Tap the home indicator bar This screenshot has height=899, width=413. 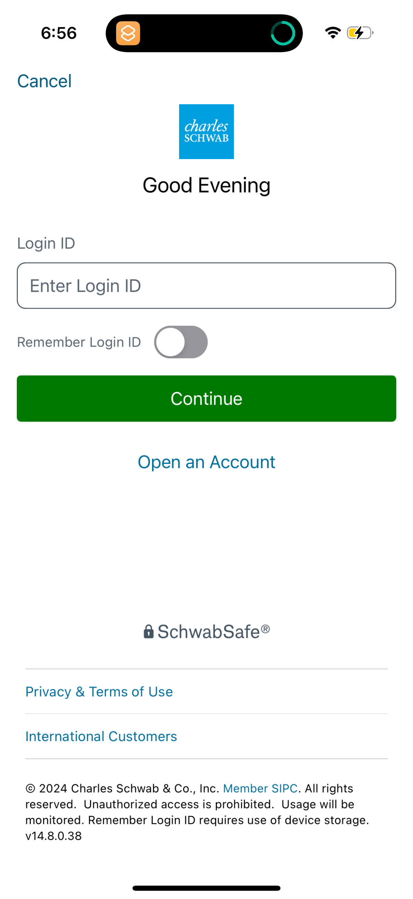pos(206,888)
